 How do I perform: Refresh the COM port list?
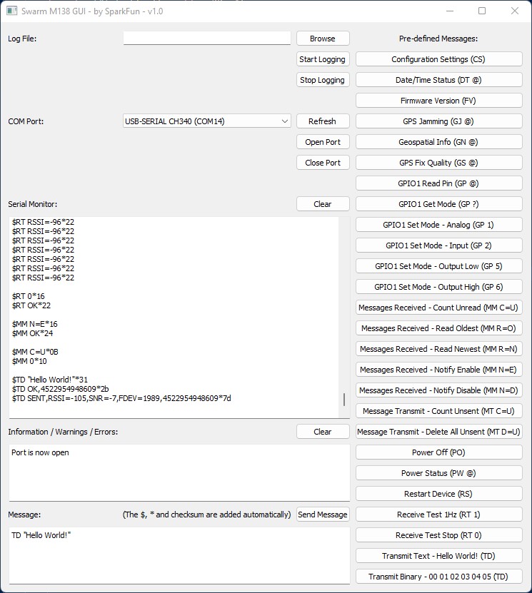point(323,121)
